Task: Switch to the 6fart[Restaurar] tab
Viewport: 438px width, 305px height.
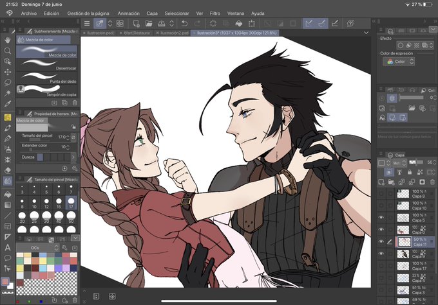Action: coord(135,33)
